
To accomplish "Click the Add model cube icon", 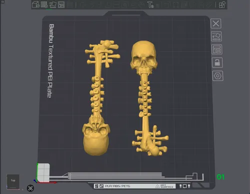I will tap(35, 4).
